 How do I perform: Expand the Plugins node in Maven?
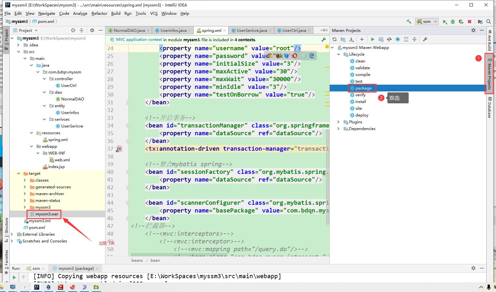(338, 122)
